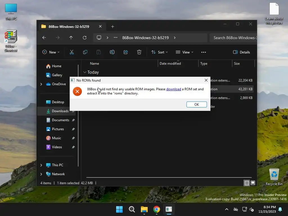Click the Copy toolbar icon
This screenshot has width=288, height=216.
(85, 52)
